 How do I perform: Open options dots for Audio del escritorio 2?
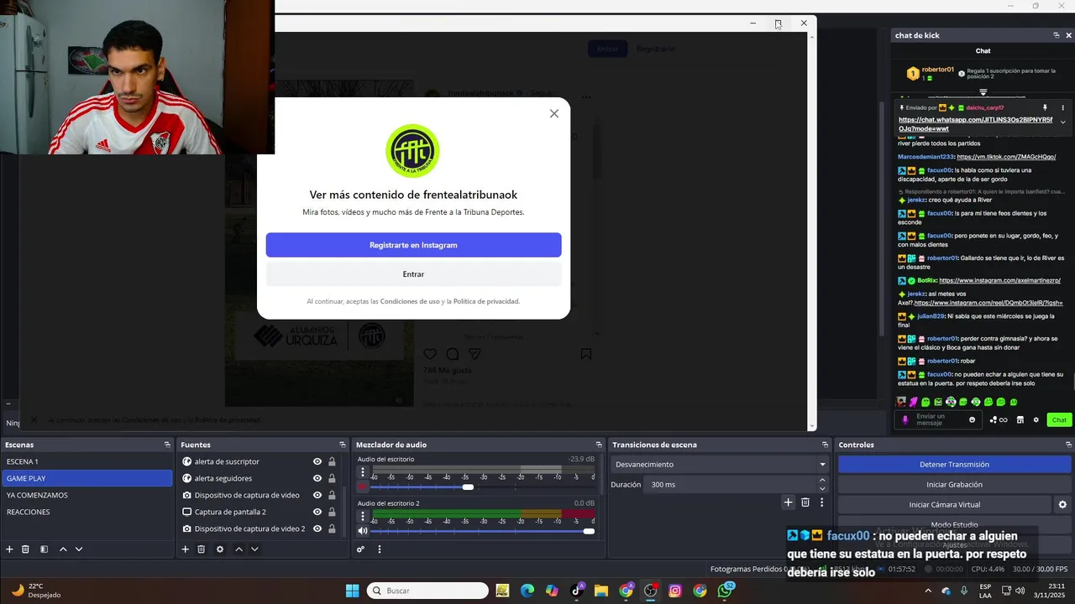(363, 517)
